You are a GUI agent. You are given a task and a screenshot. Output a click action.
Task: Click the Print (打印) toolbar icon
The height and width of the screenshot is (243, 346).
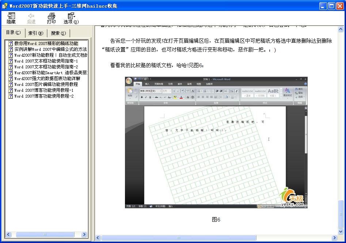pyautogui.click(x=51, y=18)
